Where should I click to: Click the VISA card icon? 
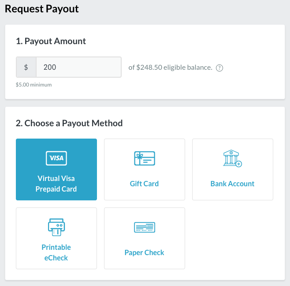pos(56,158)
